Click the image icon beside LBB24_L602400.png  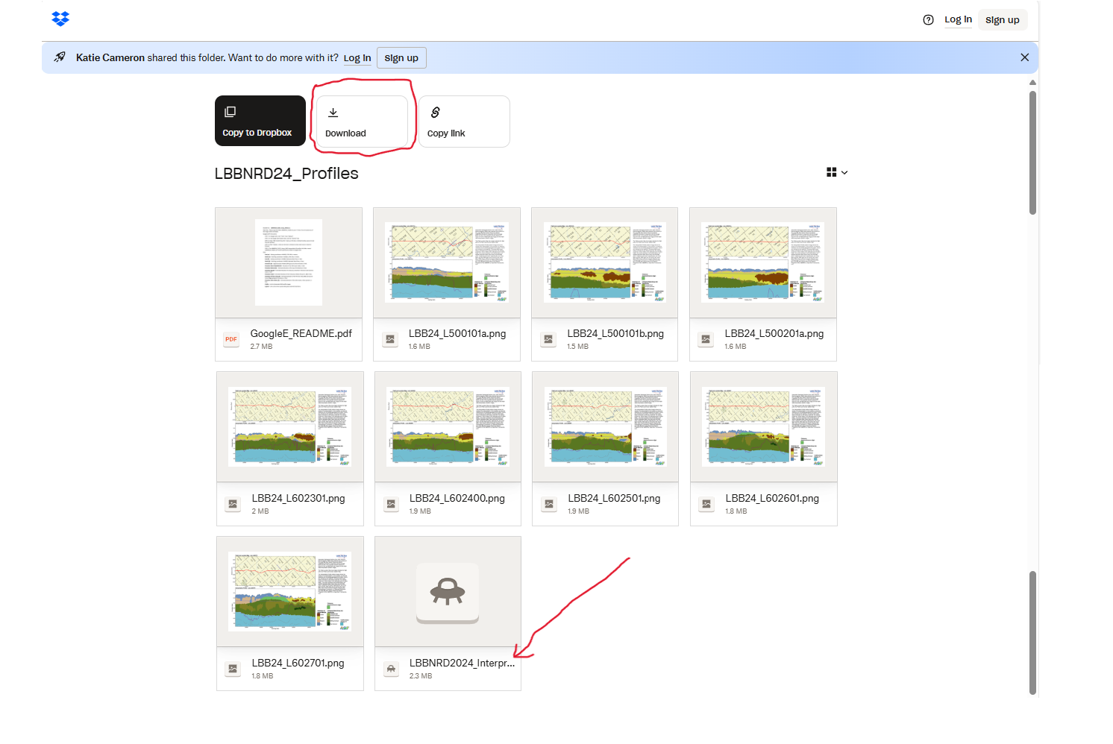coord(391,504)
